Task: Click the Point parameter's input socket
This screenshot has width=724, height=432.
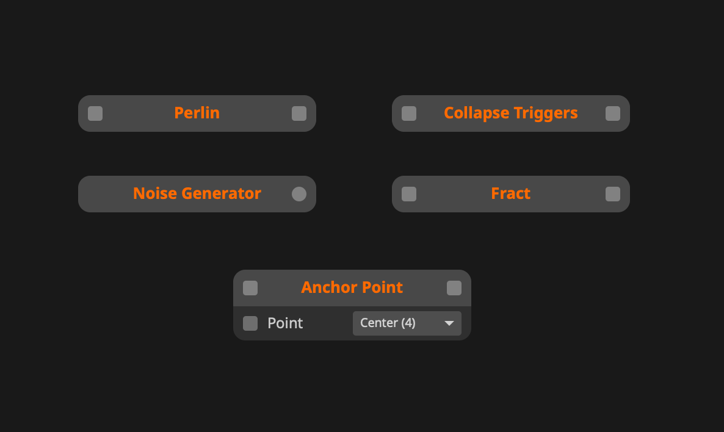Action: (x=250, y=323)
